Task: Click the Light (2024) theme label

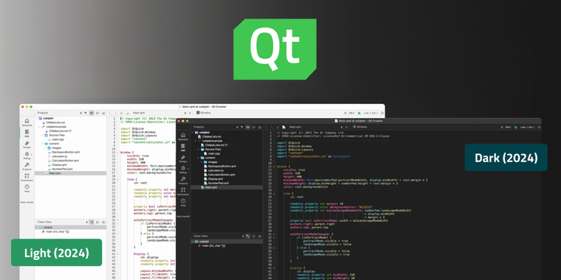Action: click(x=57, y=253)
